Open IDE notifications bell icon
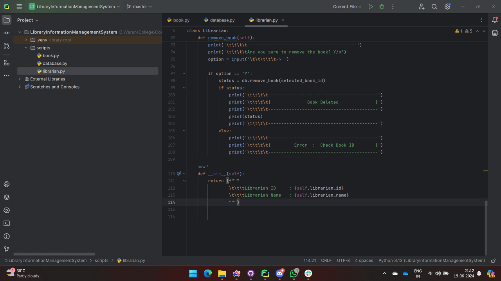This screenshot has height=281, width=501. (x=495, y=20)
